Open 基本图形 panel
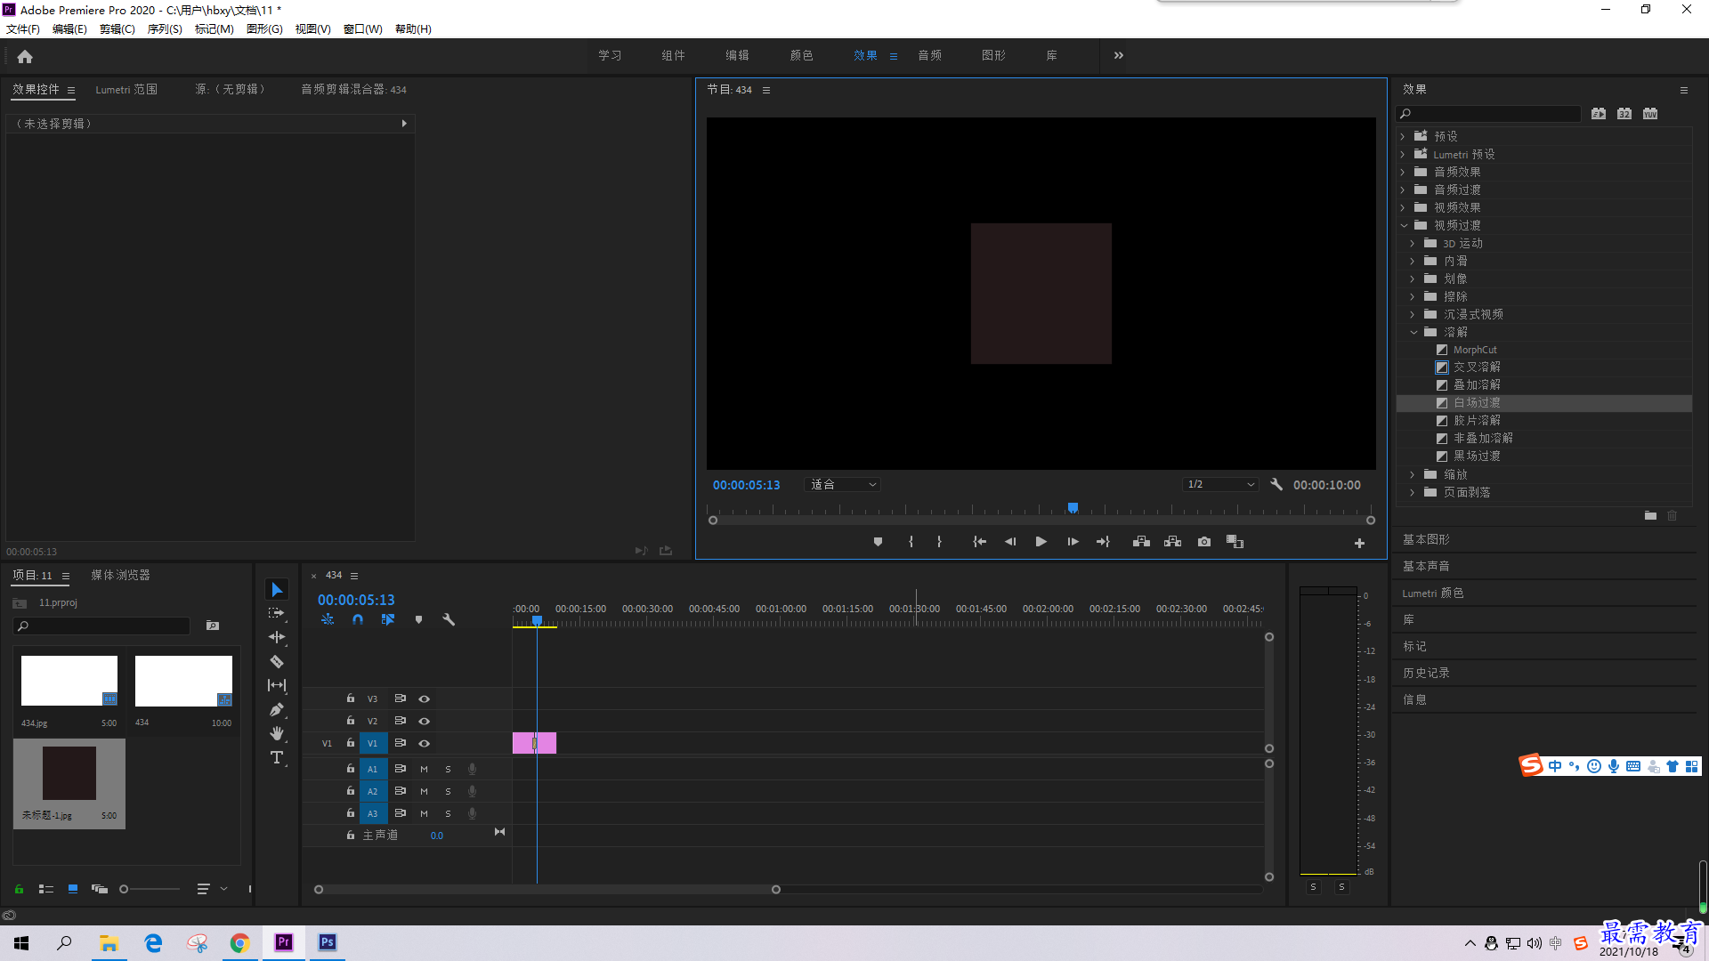Screen dimensions: 1709x961 [x=1426, y=539]
